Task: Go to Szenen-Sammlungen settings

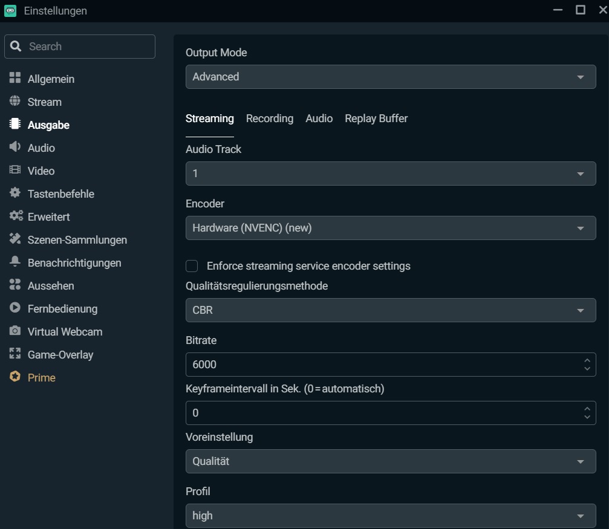Action: [77, 239]
